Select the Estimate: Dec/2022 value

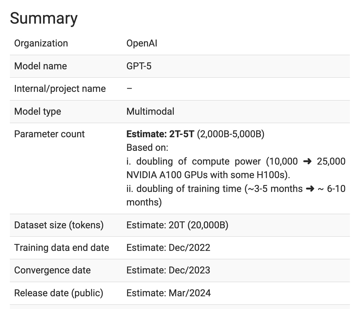(168, 248)
